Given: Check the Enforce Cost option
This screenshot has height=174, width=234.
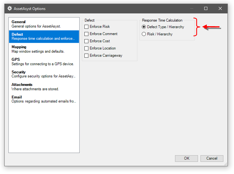Looking at the screenshot, I should [x=87, y=41].
